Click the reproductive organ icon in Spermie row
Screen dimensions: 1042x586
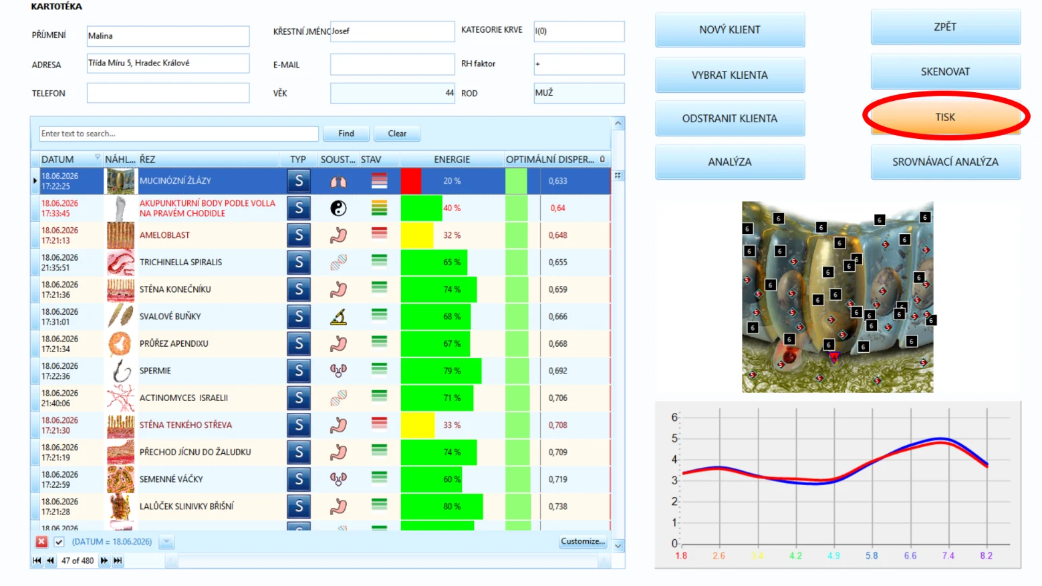coord(338,371)
